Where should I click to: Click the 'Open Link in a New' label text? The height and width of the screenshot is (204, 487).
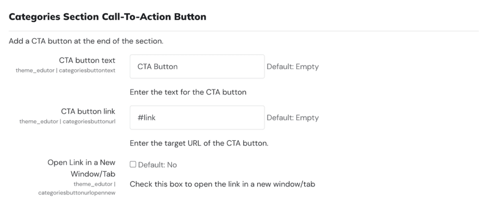[81, 163]
